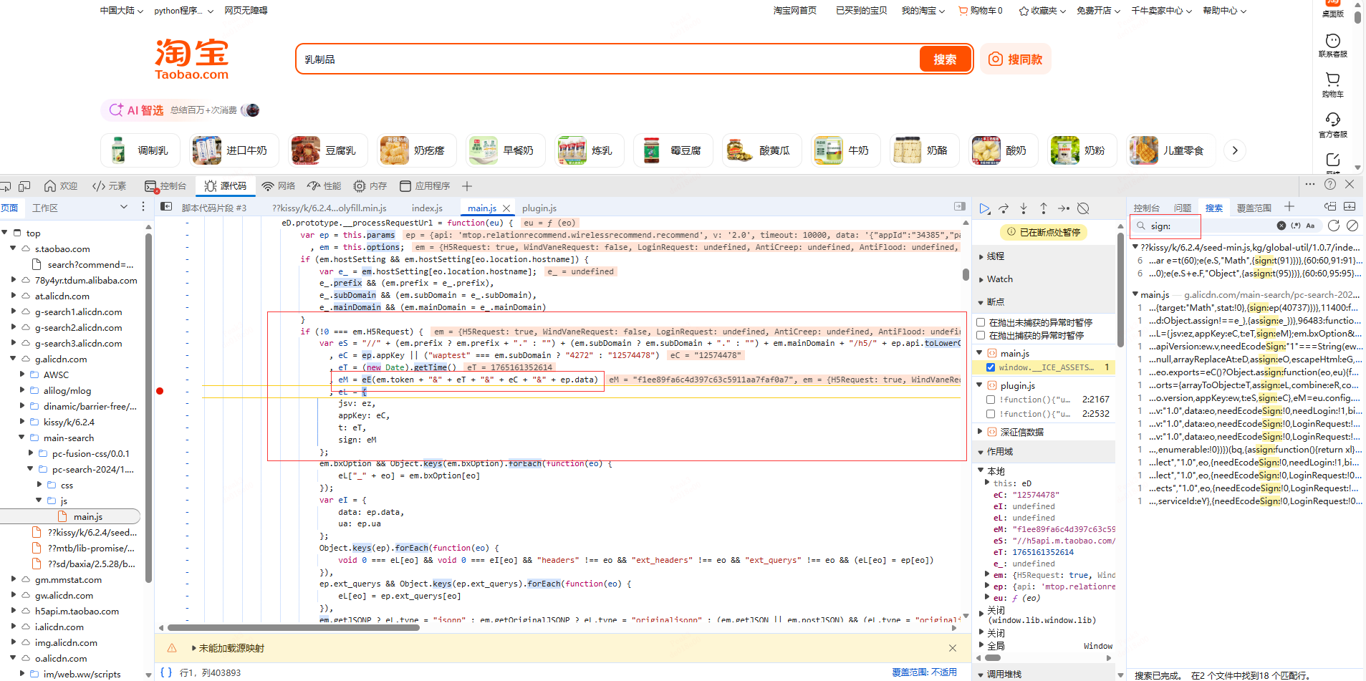Collapse s.taobao.com tree node
The image size is (1366, 681).
(x=13, y=248)
